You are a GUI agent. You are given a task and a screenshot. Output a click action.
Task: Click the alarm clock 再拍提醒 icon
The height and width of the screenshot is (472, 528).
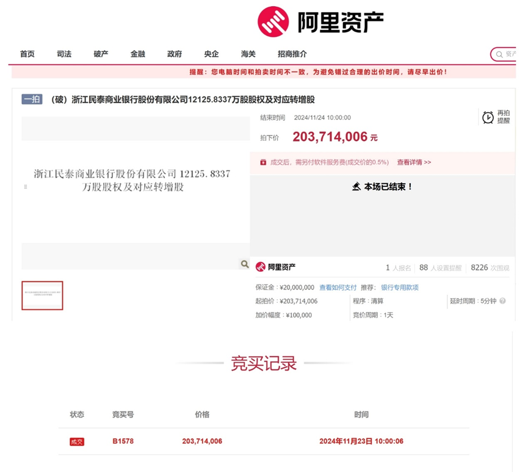(x=488, y=117)
